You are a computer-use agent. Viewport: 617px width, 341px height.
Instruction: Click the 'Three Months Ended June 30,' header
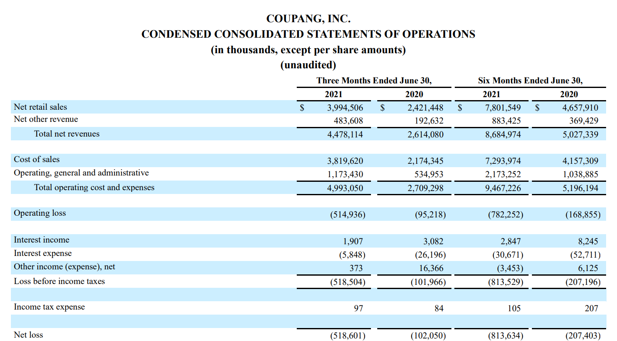pyautogui.click(x=374, y=80)
